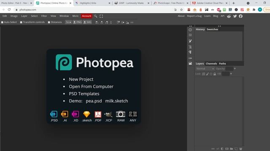Click the search magnifier icon in Photopea menu bar
270x151 pixels.
click(96, 16)
